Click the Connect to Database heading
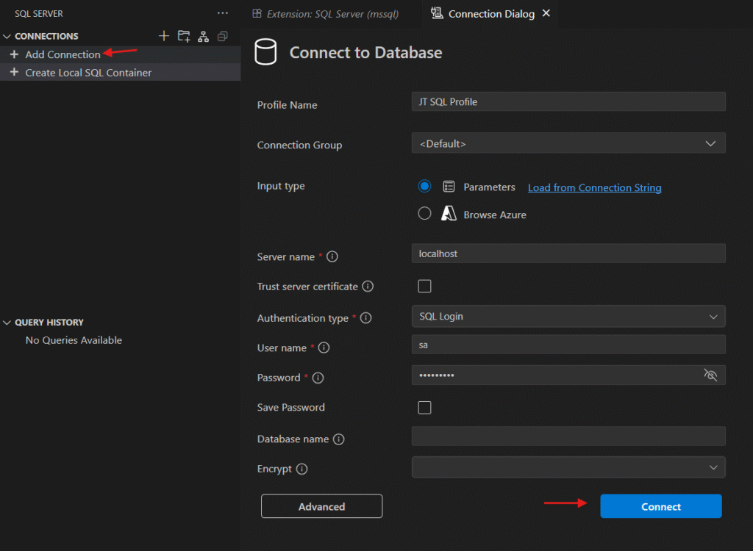The width and height of the screenshot is (753, 551). pyautogui.click(x=365, y=52)
